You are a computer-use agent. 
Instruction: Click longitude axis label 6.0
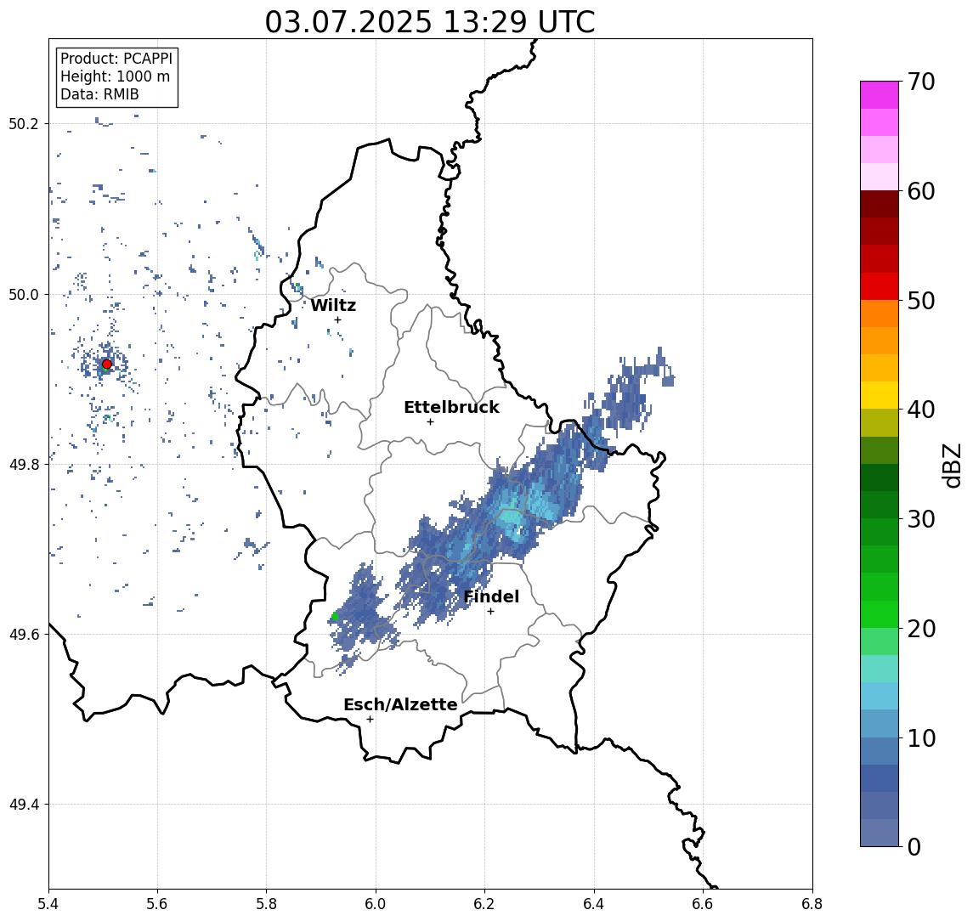click(376, 904)
